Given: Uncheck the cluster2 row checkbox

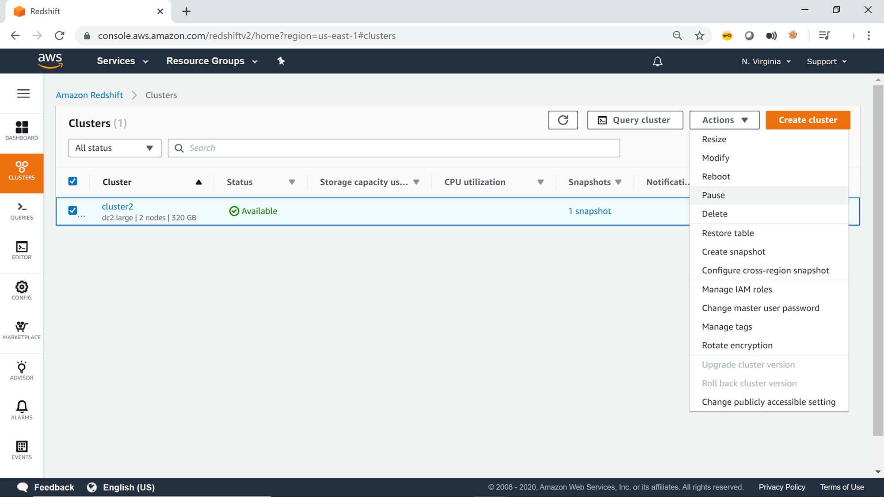Looking at the screenshot, I should (73, 210).
